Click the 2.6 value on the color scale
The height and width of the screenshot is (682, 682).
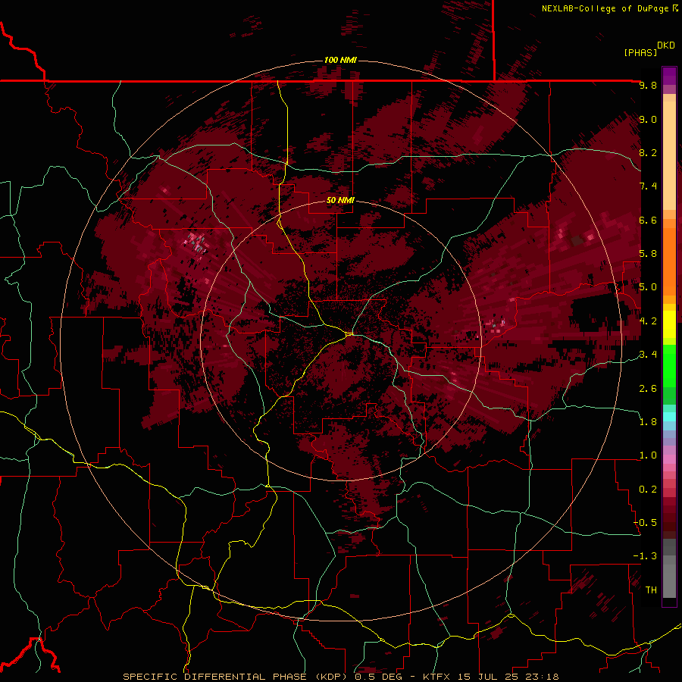[x=648, y=389]
